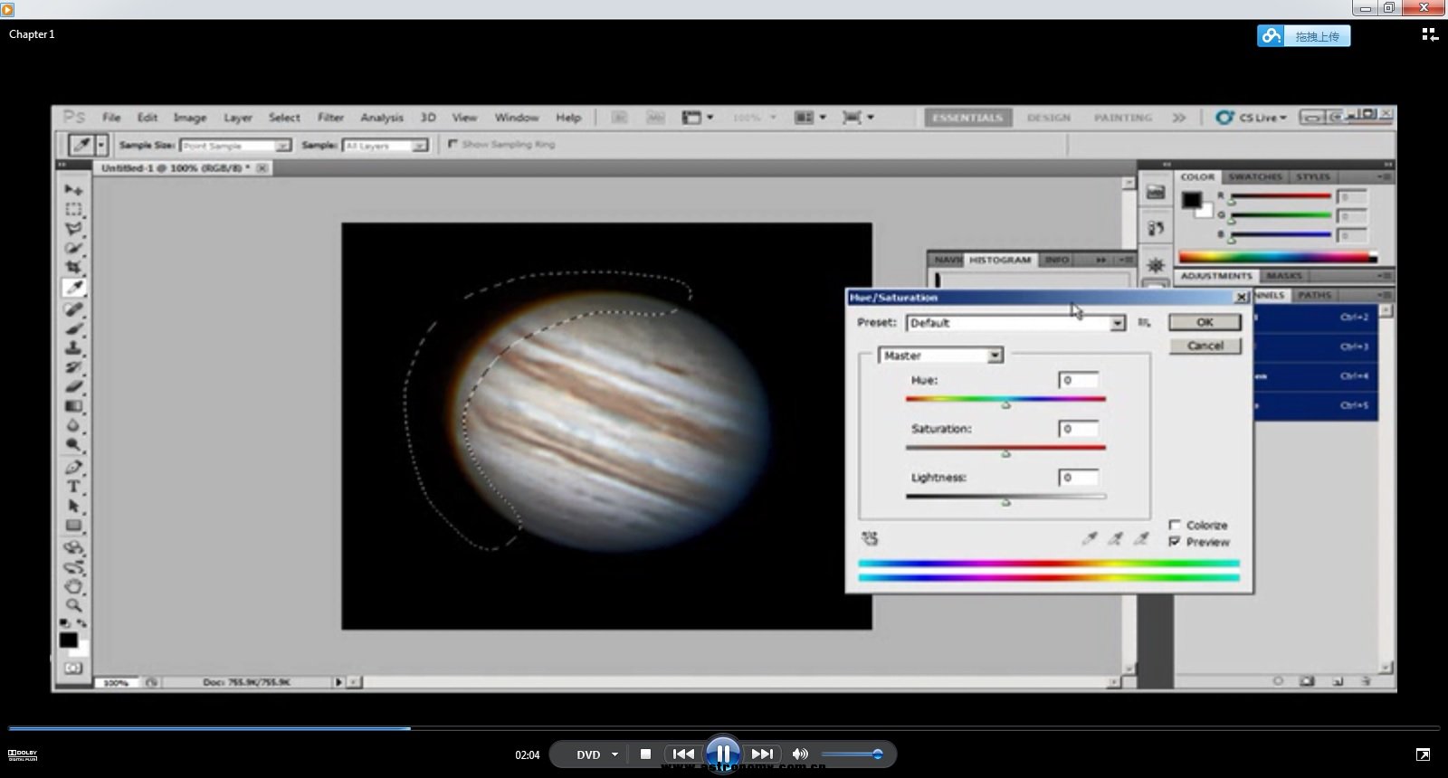Mute the player volume
This screenshot has height=778, width=1448.
800,754
